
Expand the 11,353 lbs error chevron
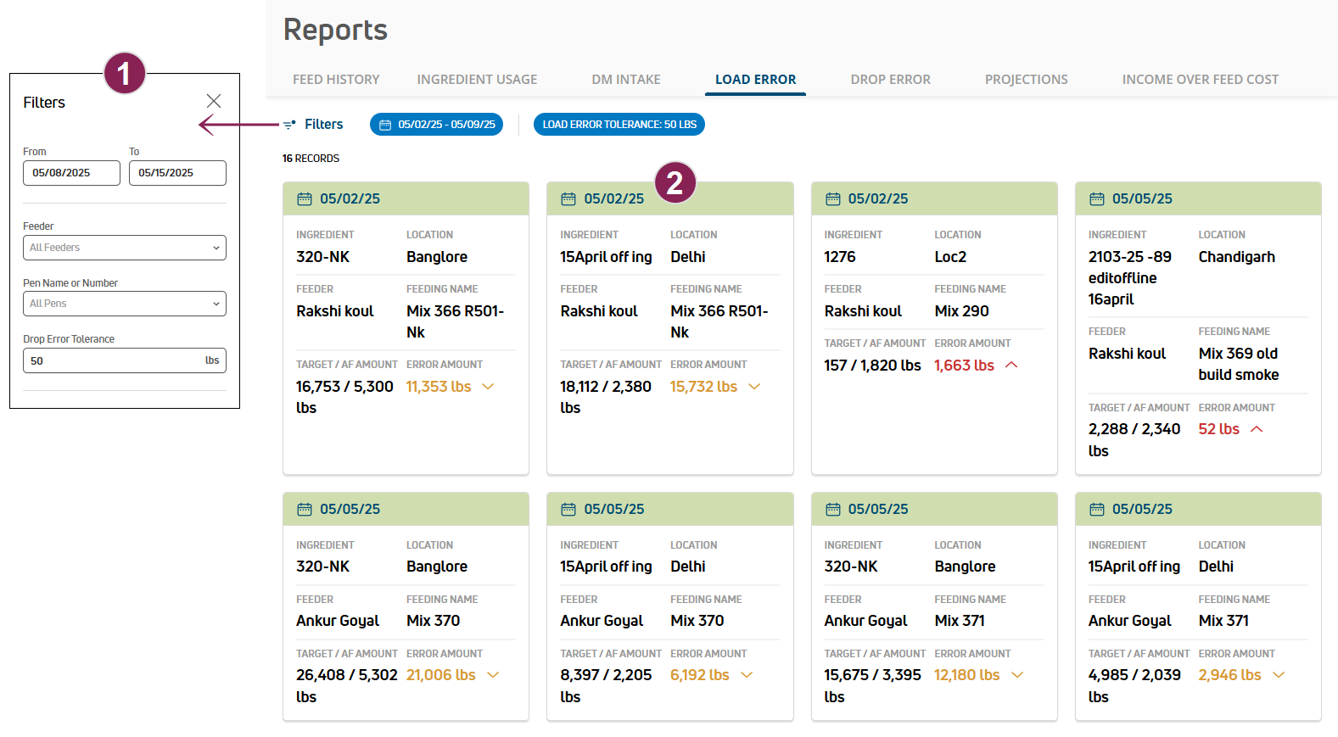488,387
